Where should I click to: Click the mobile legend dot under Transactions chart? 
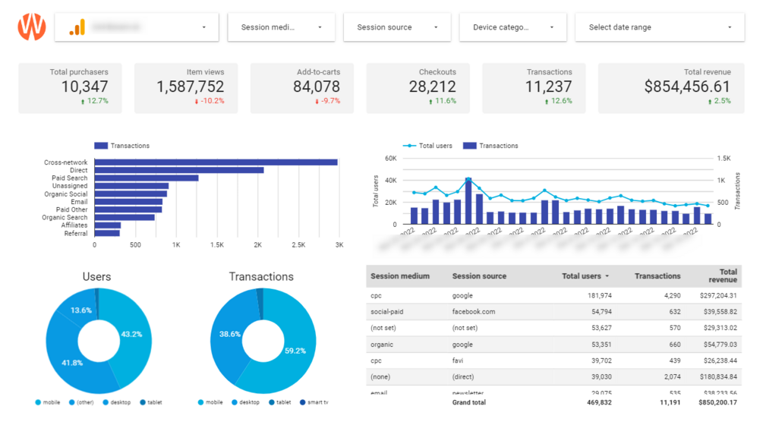click(200, 402)
